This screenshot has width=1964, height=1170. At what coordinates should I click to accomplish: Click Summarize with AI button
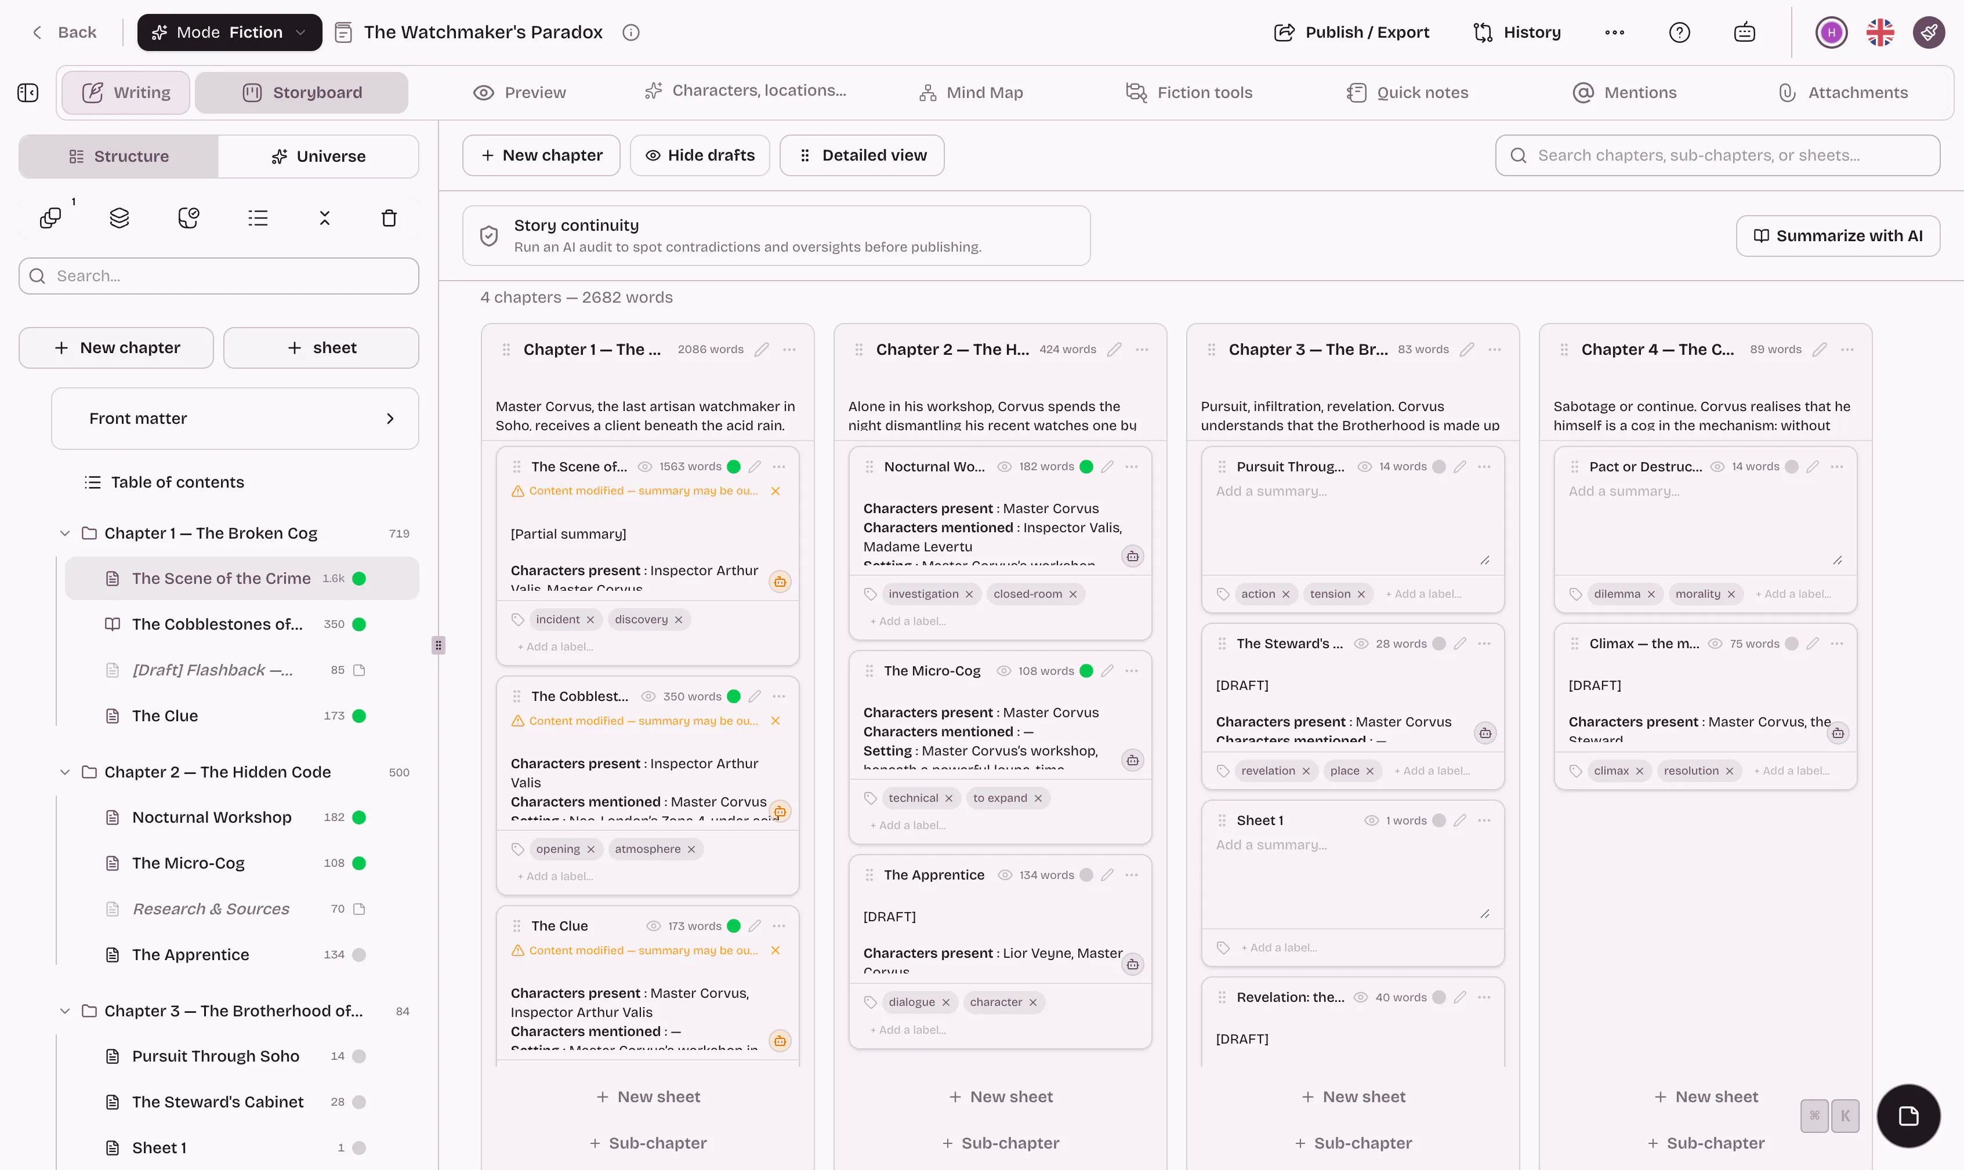1838,236
